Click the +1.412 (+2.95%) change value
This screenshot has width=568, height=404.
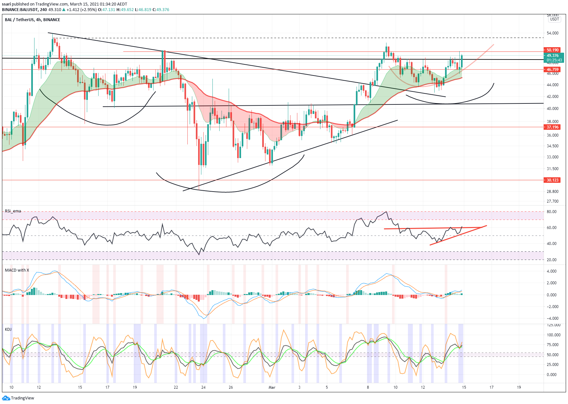point(81,10)
